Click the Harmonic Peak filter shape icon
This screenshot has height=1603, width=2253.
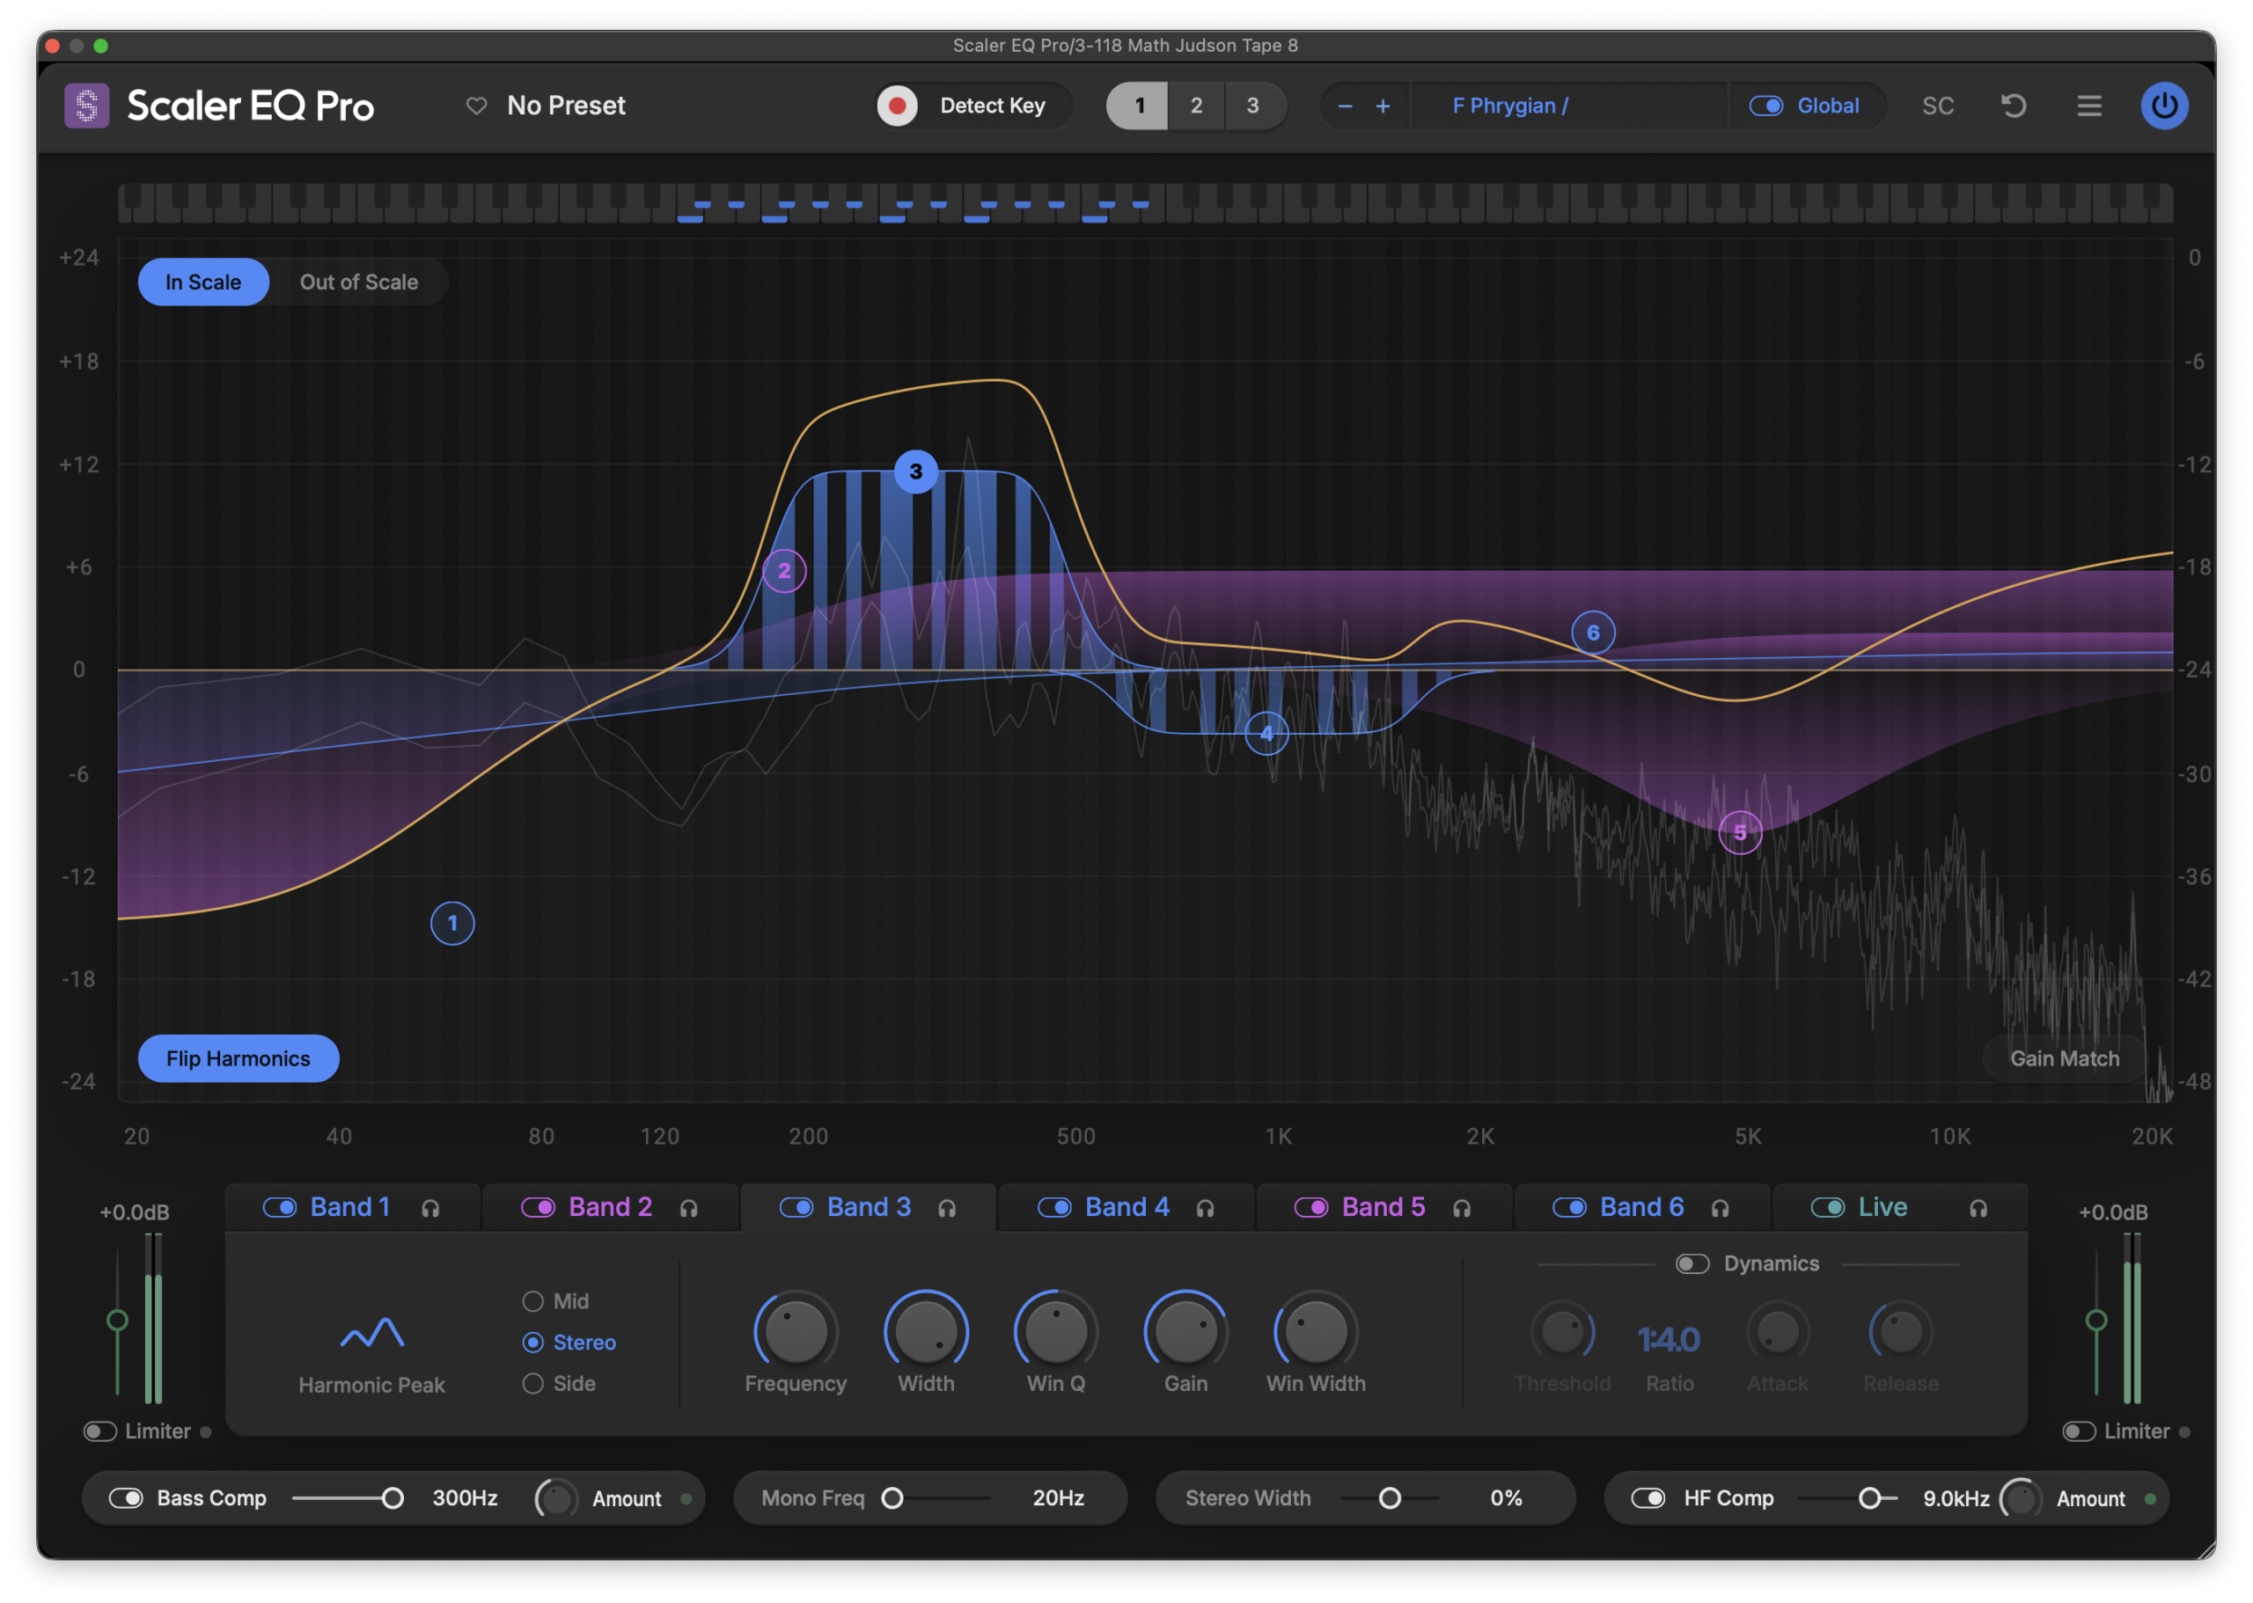click(372, 1334)
